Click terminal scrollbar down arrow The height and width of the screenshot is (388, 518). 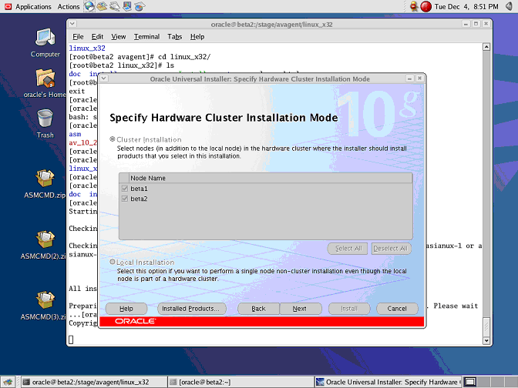coord(486,340)
